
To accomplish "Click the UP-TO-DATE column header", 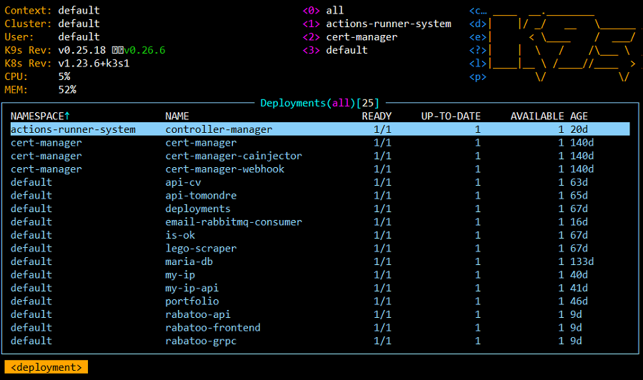I will [x=451, y=116].
